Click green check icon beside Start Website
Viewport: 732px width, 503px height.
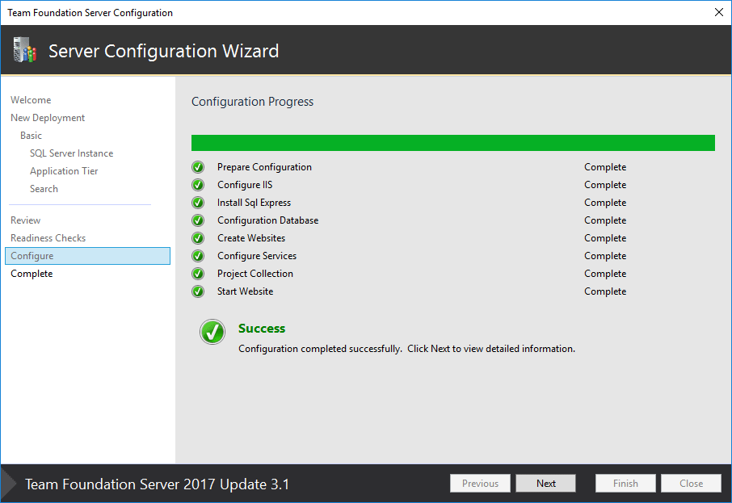198,291
